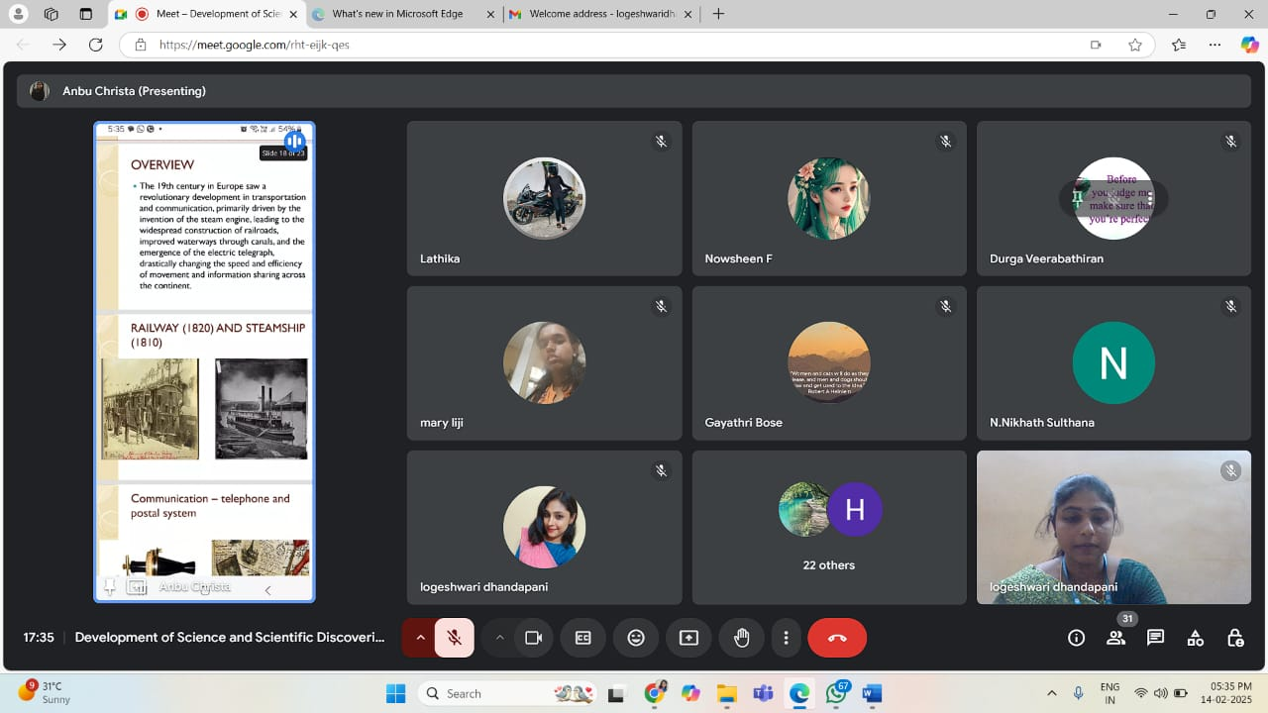
Task: Click the Anbu Christa (Presenting) label
Action: tap(134, 91)
